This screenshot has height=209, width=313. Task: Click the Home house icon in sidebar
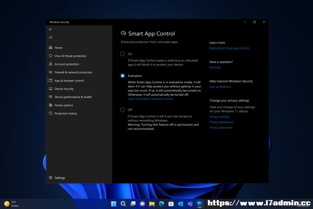51,47
